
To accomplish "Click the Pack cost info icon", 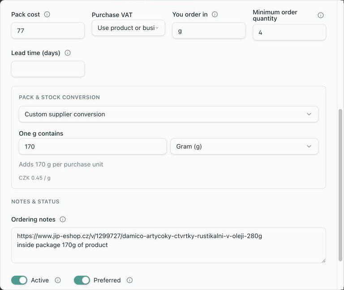I will (x=47, y=14).
